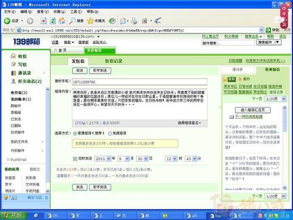Enable the 定时发送 scheduled send checkbox
The width and height of the screenshot is (293, 220).
75,159
